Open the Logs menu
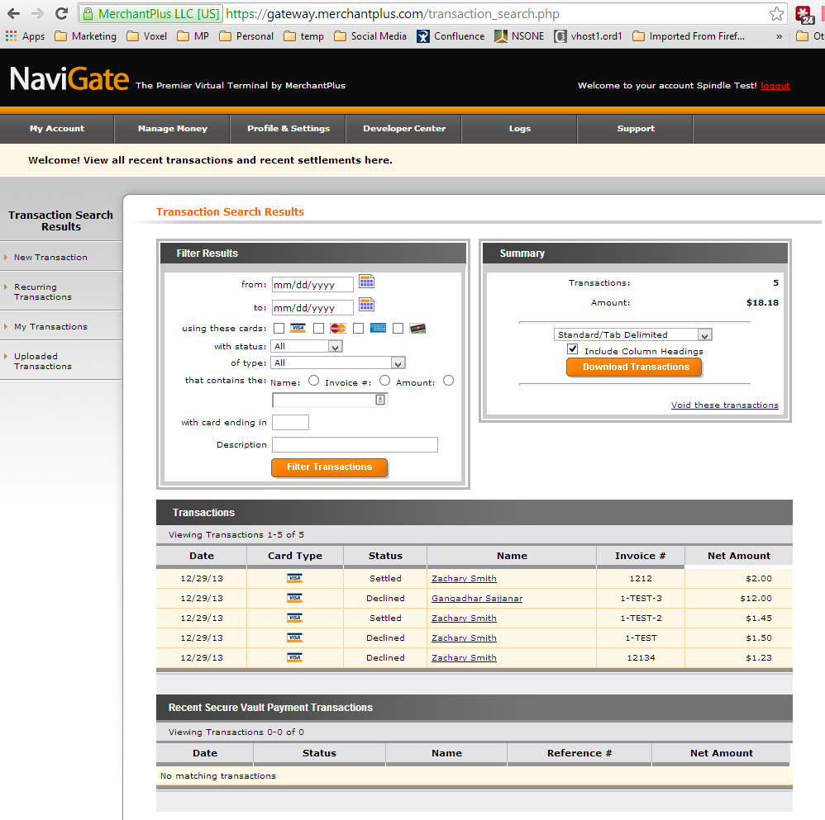Viewport: 825px width, 820px height. 520,129
